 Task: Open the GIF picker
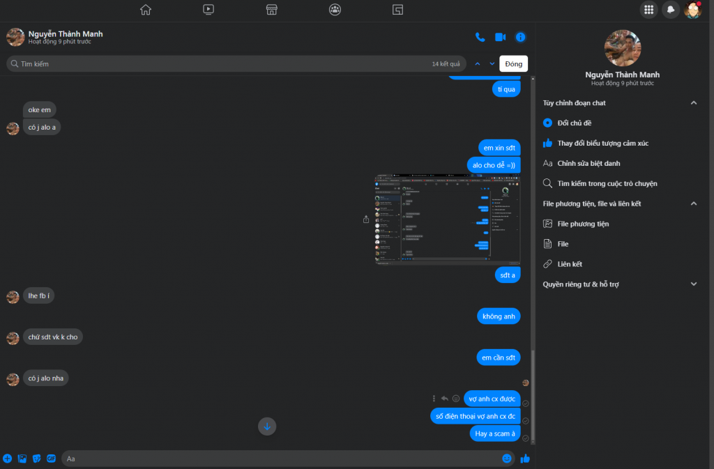(x=51, y=459)
